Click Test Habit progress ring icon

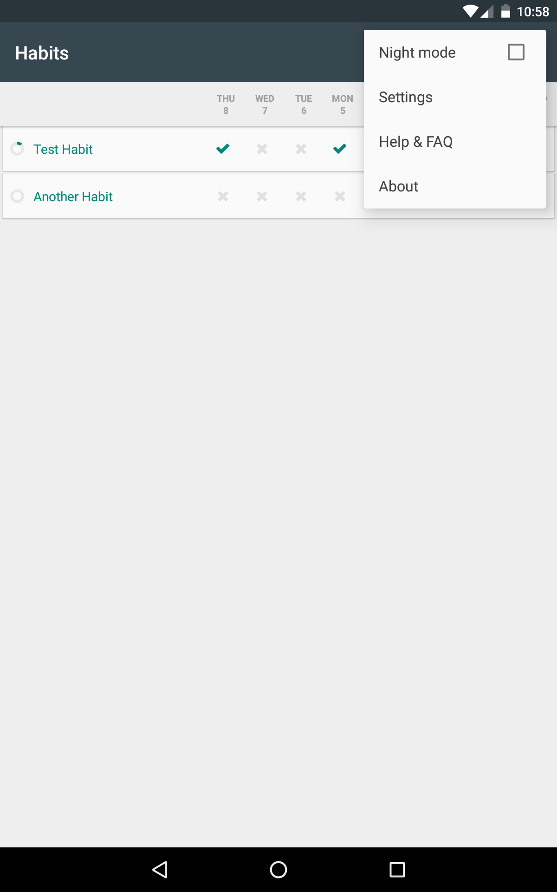(17, 149)
